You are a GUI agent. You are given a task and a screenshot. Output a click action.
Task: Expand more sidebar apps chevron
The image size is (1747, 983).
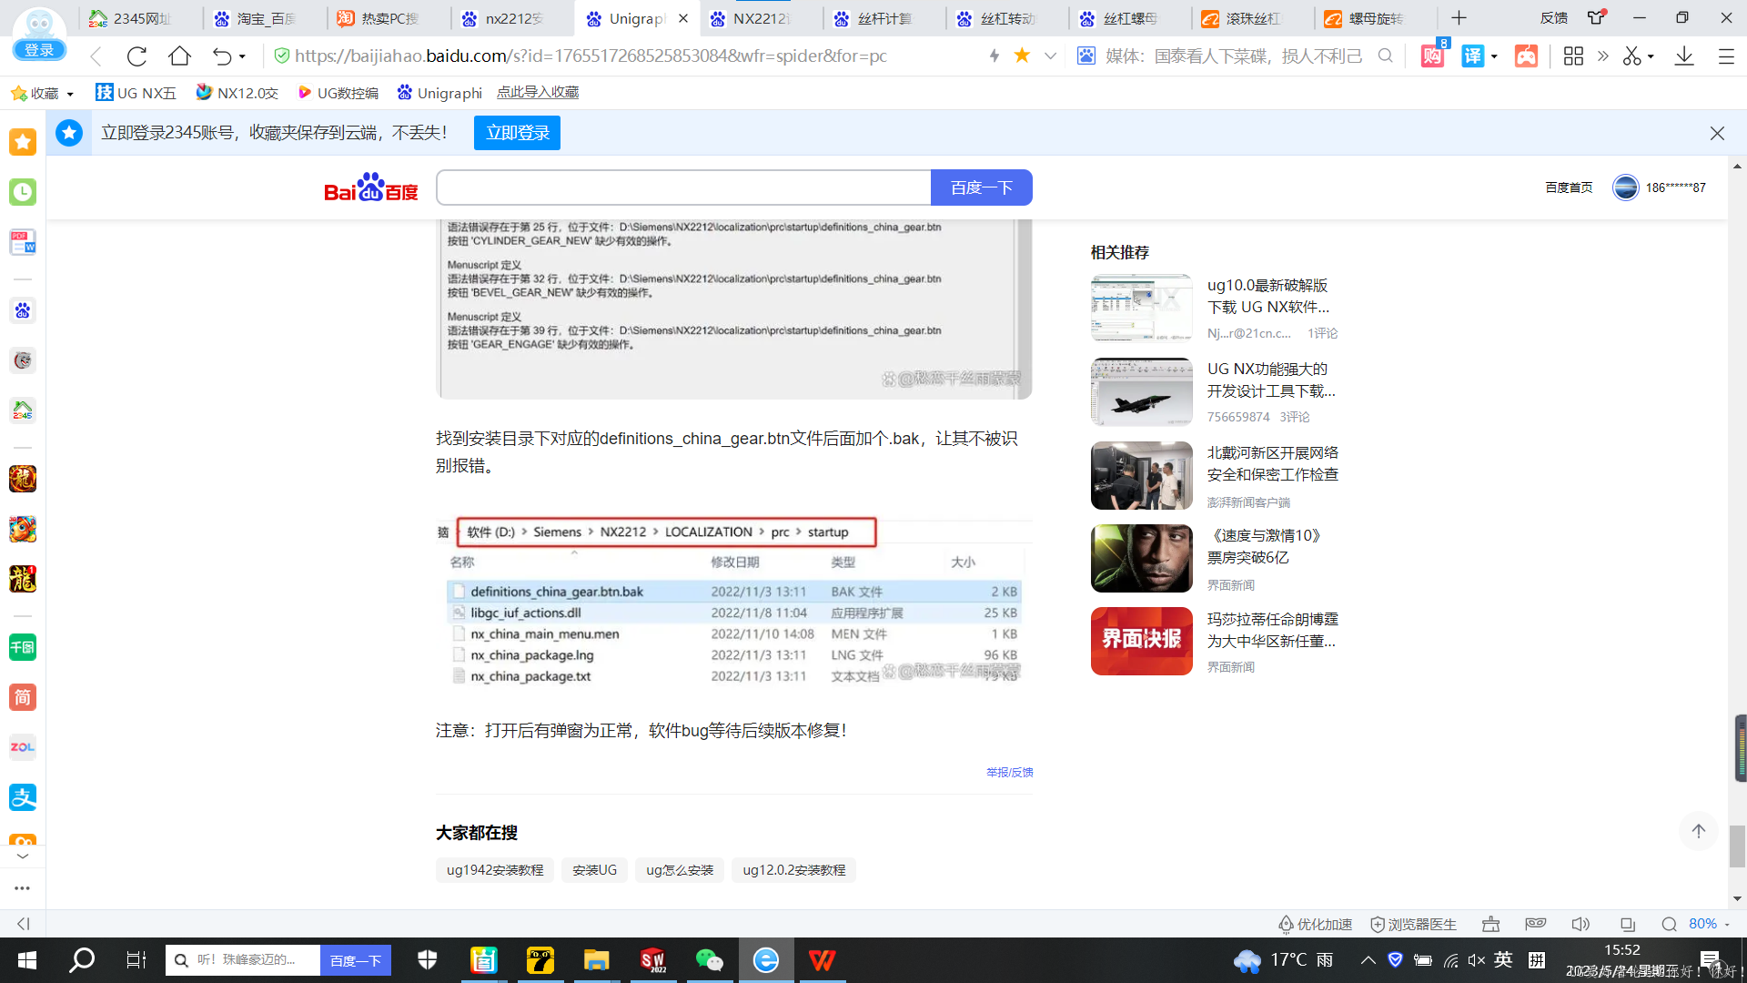coord(23,856)
